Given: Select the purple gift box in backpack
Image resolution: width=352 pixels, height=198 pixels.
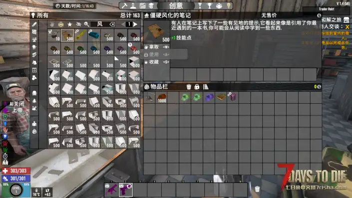Looking at the screenshot, I should [x=232, y=98].
